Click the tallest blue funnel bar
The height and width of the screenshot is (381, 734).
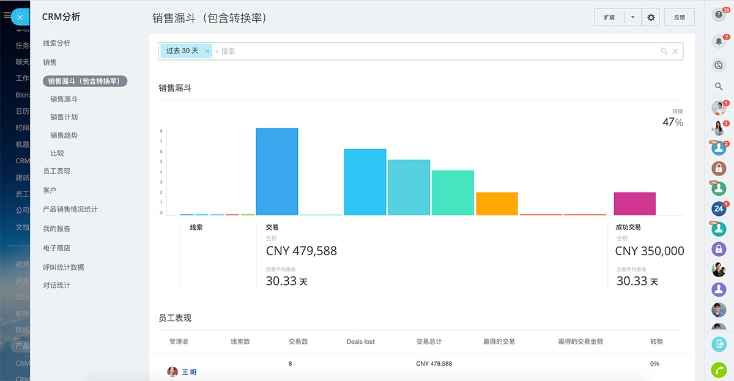click(277, 172)
